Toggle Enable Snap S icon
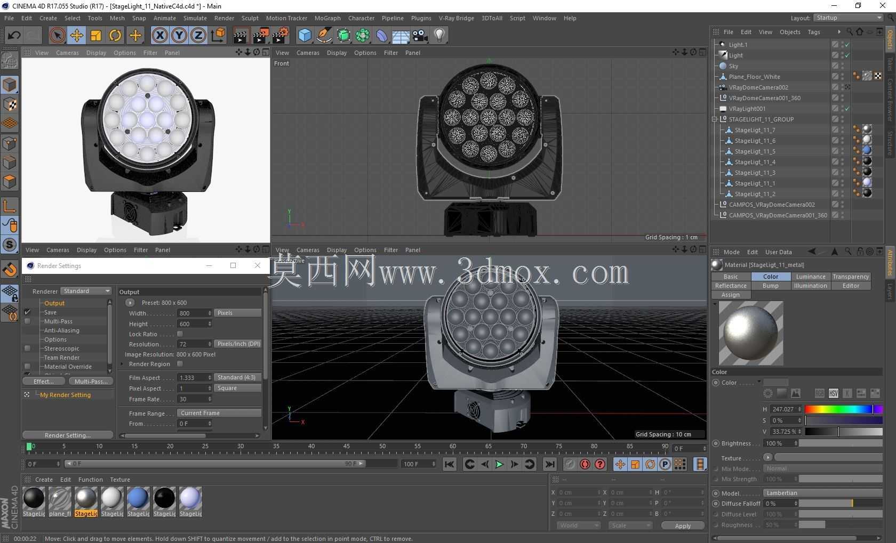This screenshot has width=896, height=543. click(x=10, y=245)
